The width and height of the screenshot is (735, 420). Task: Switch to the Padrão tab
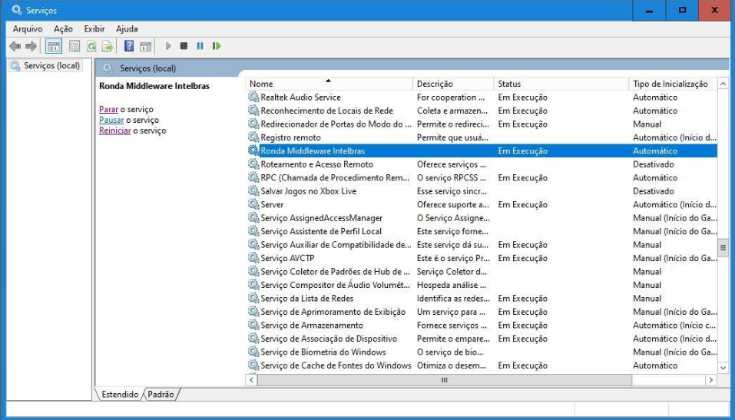(x=162, y=395)
